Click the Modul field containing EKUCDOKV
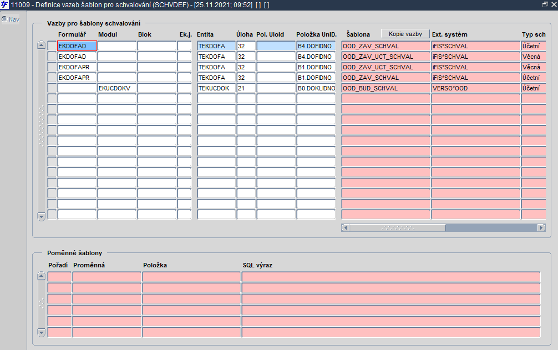The height and width of the screenshot is (350, 558). click(117, 88)
